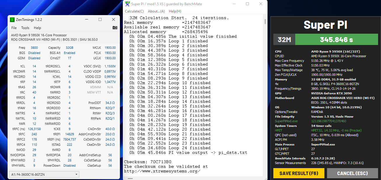Click the green 345.846 s result bar
The width and height of the screenshot is (381, 180).
[x=336, y=39]
